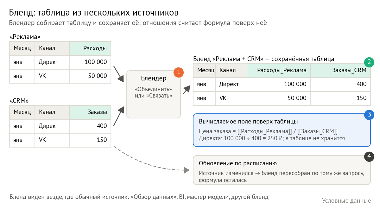Click the "Расходы_Реклама" column header
This screenshot has width=380, height=209.
[x=279, y=70]
